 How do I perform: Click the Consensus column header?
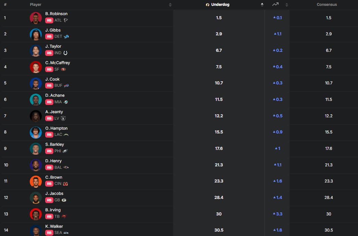pyautogui.click(x=327, y=5)
